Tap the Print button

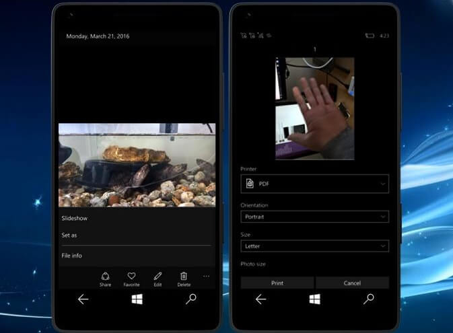tap(277, 283)
